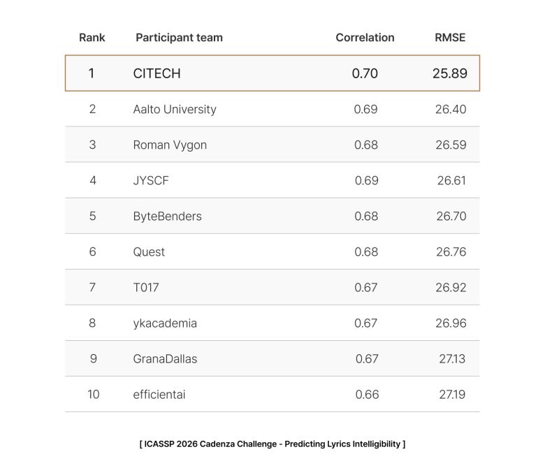Click the rank 10 number
The width and height of the screenshot is (545, 475).
click(93, 394)
